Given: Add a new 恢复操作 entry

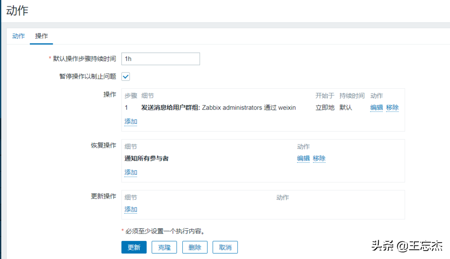Looking at the screenshot, I should coord(131,172).
